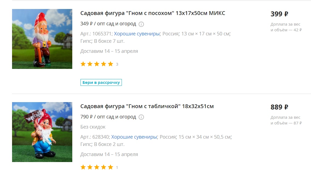Click the fifth star of first product rating
Viewport: 311px width, 177px height.
coord(111,64)
